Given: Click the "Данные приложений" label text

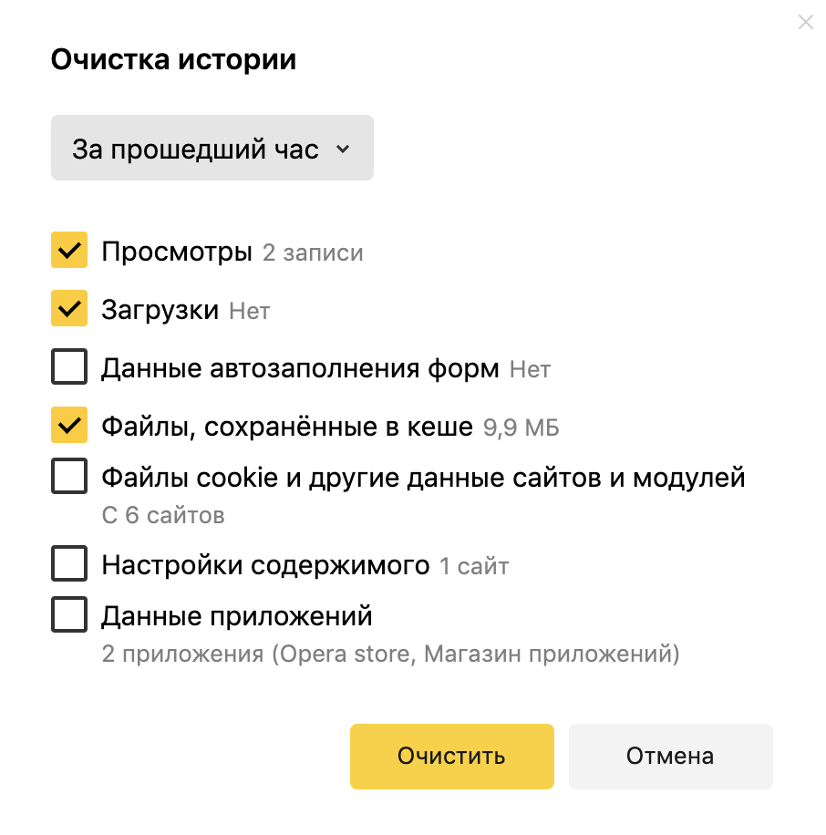Looking at the screenshot, I should tap(237, 616).
